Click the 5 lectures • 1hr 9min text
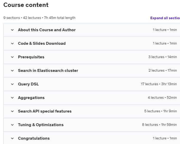The height and width of the screenshot is (144, 180). [161, 111]
